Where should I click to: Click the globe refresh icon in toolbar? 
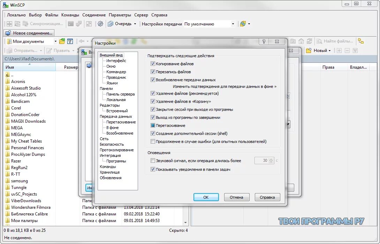coord(243,24)
